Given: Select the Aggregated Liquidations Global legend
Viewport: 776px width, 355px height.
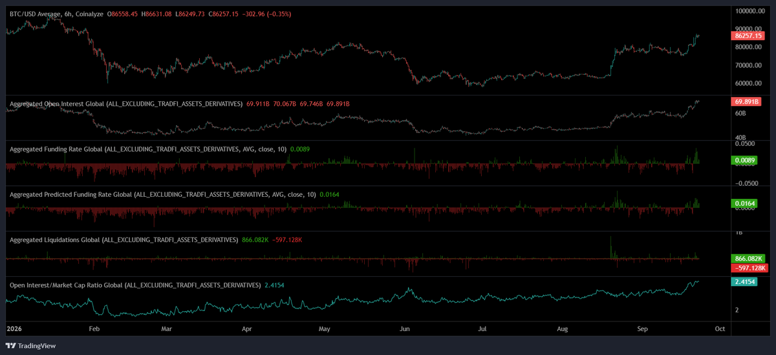Looking at the screenshot, I should click(x=124, y=240).
